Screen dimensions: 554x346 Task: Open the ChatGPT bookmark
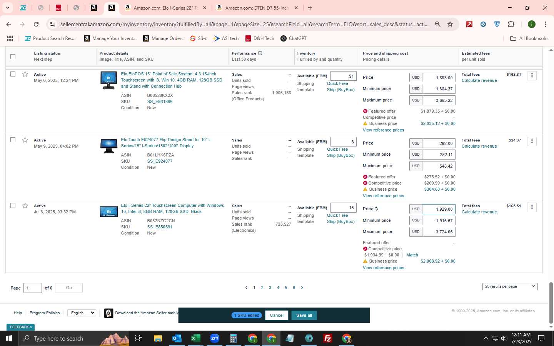[294, 38]
